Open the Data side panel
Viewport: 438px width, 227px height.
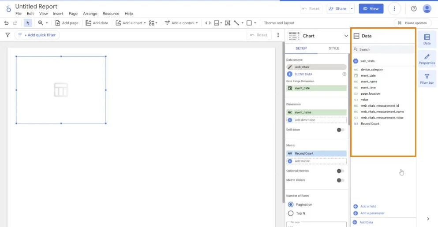tap(427, 39)
